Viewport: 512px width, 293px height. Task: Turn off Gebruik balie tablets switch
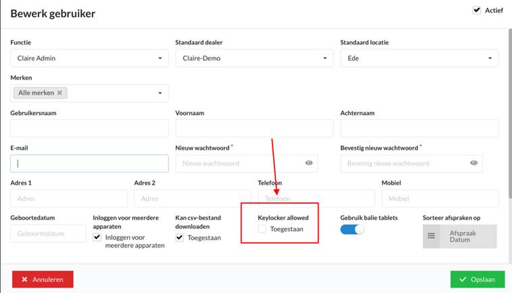[x=352, y=229]
